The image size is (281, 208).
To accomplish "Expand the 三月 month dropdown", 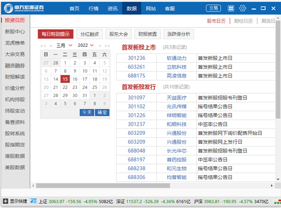I will click(x=70, y=45).
